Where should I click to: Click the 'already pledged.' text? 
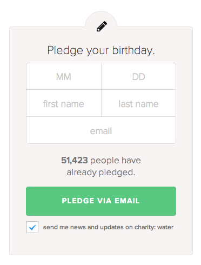click(101, 173)
